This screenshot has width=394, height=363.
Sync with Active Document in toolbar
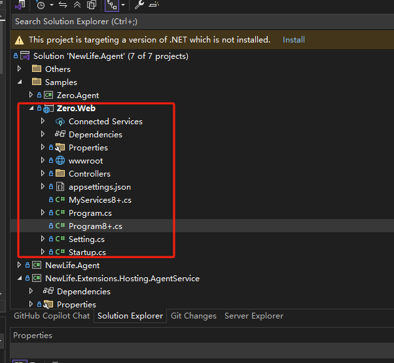point(63,5)
